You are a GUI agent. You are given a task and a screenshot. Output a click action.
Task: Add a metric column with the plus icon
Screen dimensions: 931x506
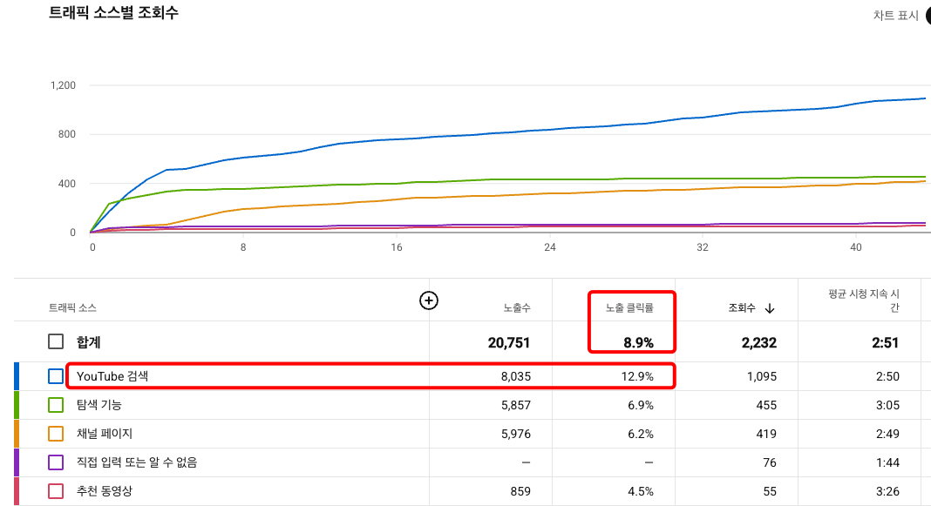(x=429, y=300)
